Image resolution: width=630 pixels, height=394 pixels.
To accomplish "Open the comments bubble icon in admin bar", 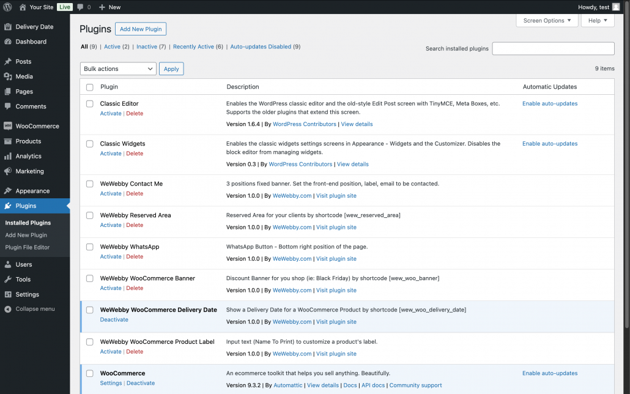I will (80, 7).
